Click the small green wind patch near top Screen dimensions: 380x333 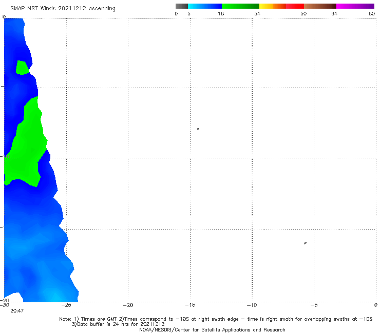tap(22, 68)
